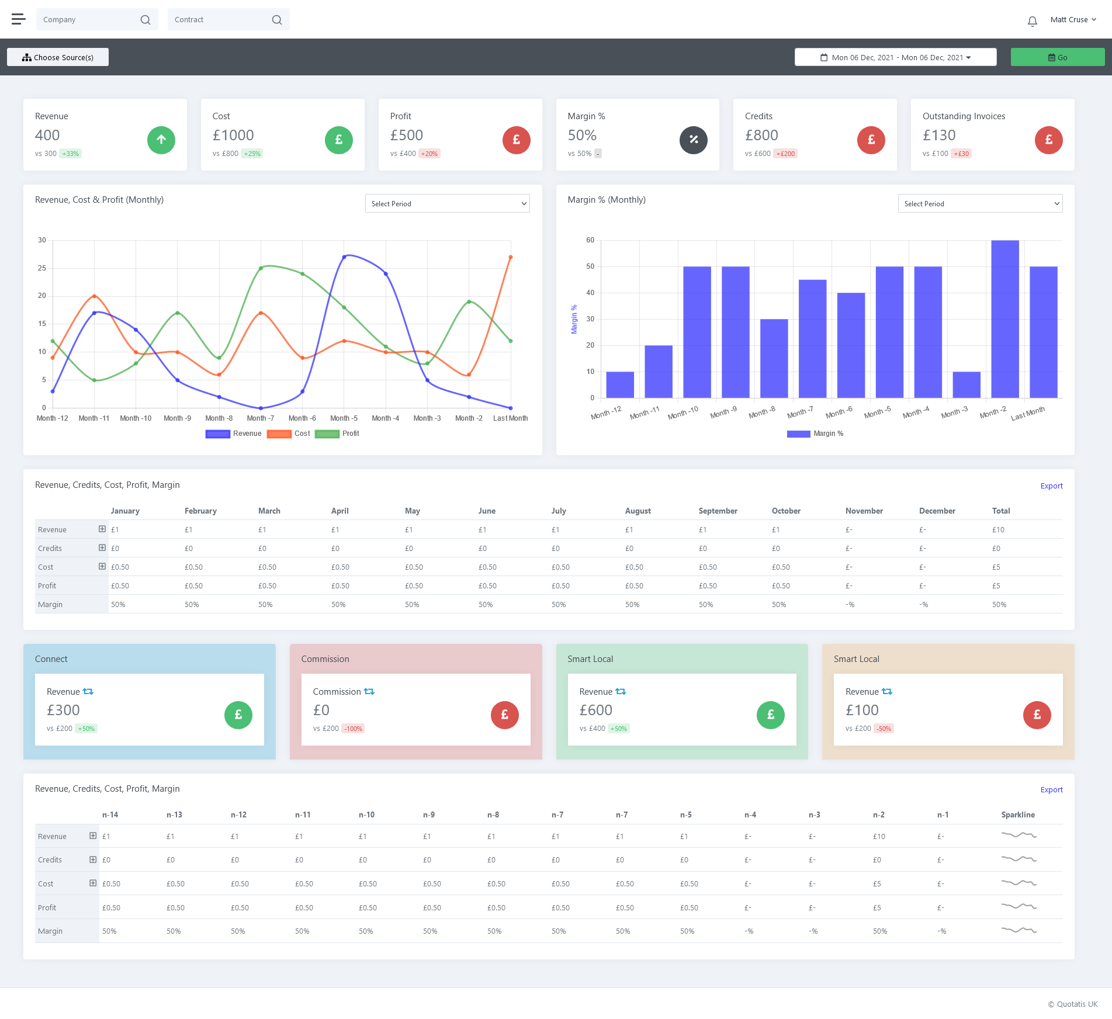Open the Matt Cruse user menu

[1073, 20]
